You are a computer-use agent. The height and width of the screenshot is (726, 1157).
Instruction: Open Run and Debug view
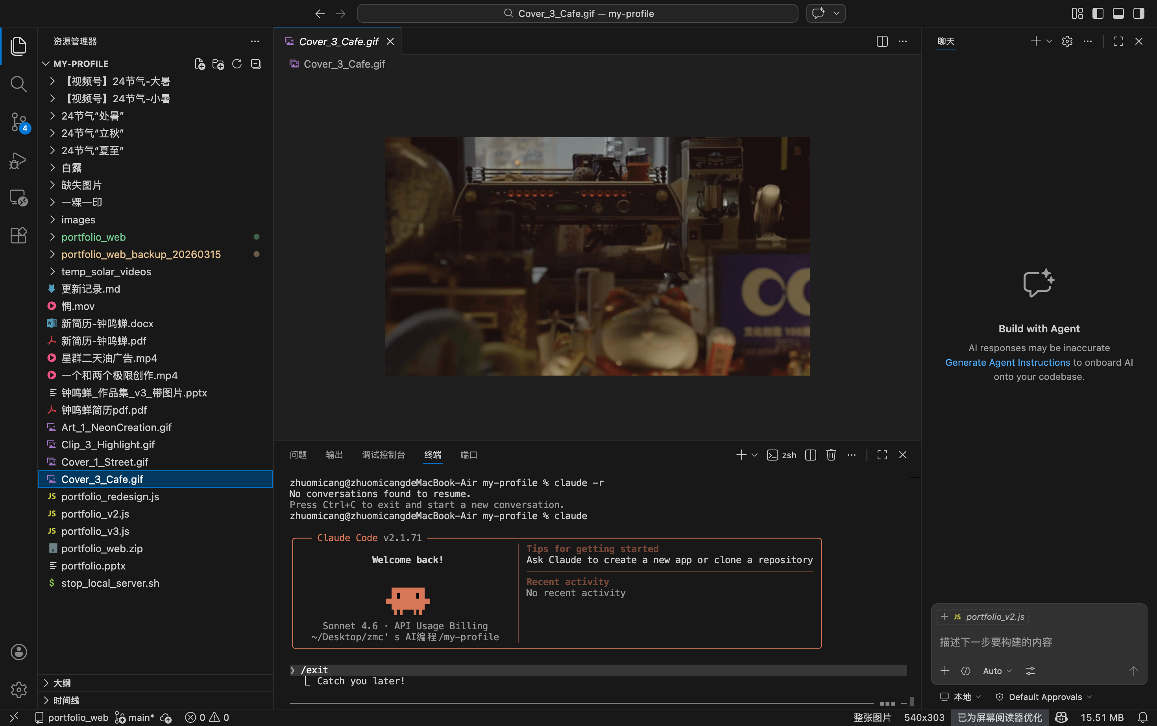18,160
